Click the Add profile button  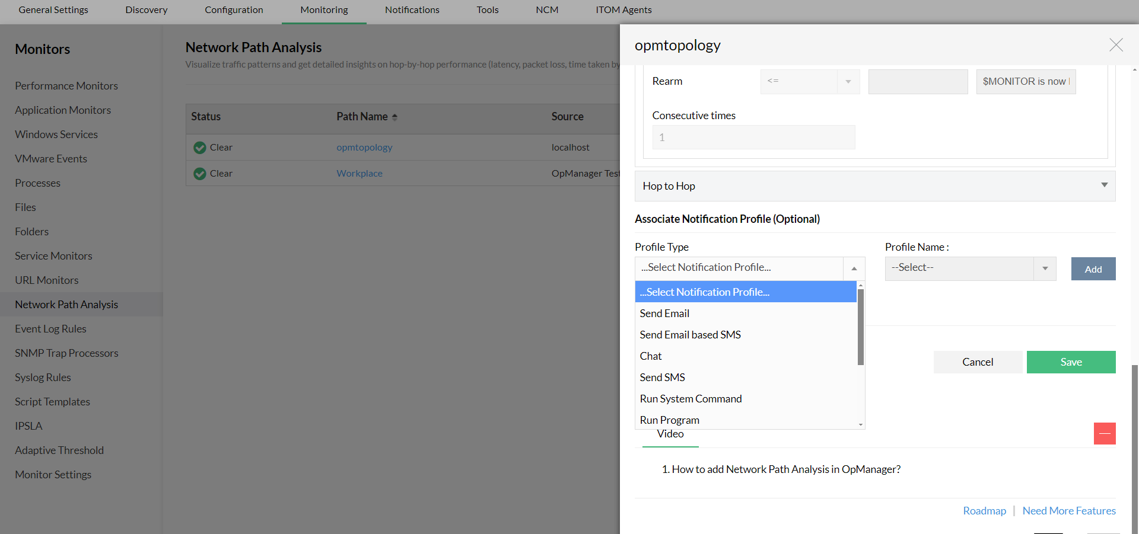1093,269
